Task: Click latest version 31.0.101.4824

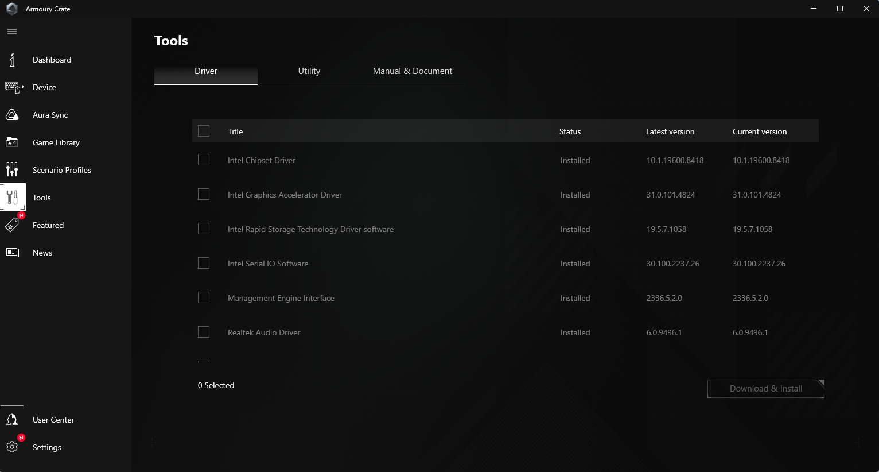Action: [x=671, y=195]
